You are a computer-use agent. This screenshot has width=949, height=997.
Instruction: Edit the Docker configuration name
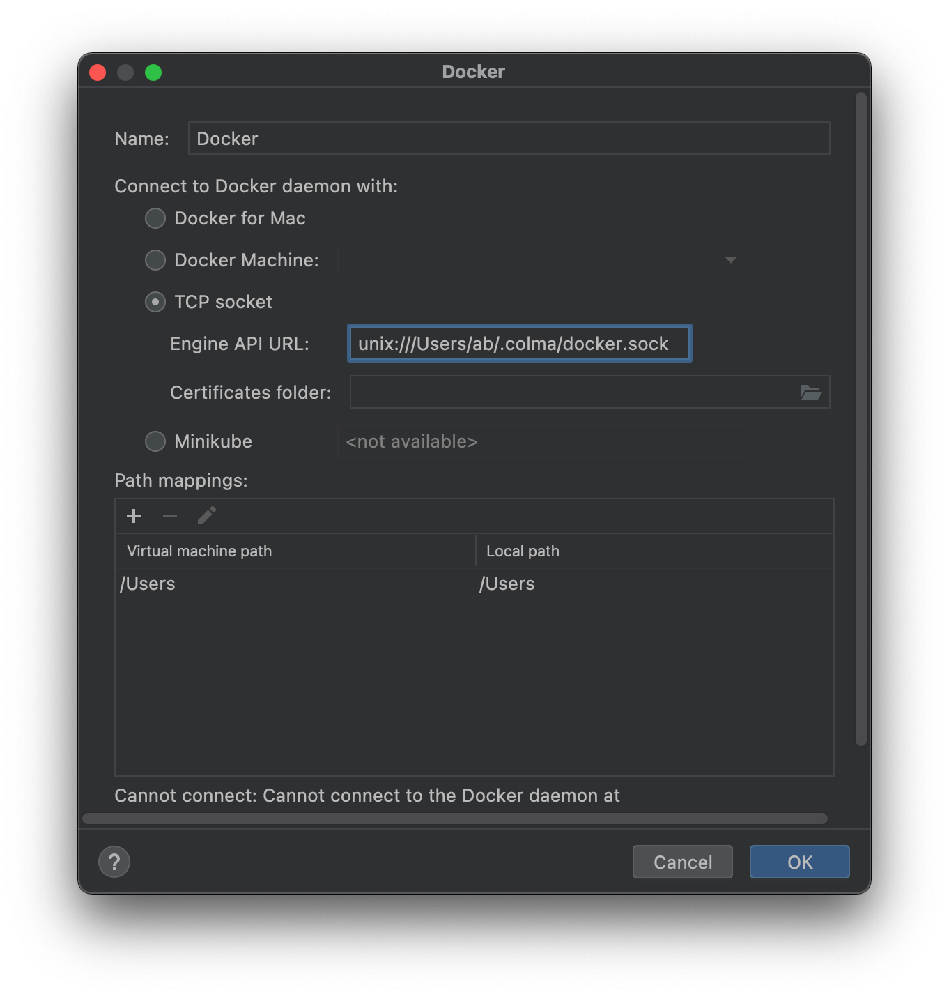click(509, 138)
